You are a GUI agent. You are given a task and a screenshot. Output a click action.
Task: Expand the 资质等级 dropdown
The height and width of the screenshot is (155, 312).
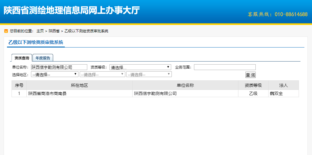(x=140, y=67)
